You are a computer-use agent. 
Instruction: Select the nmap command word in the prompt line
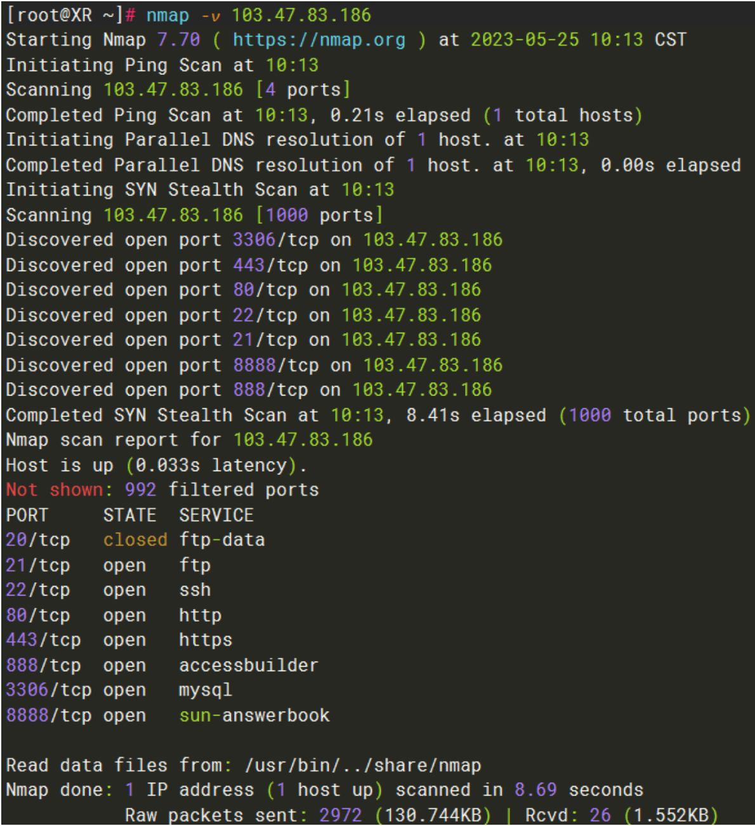[x=167, y=15]
